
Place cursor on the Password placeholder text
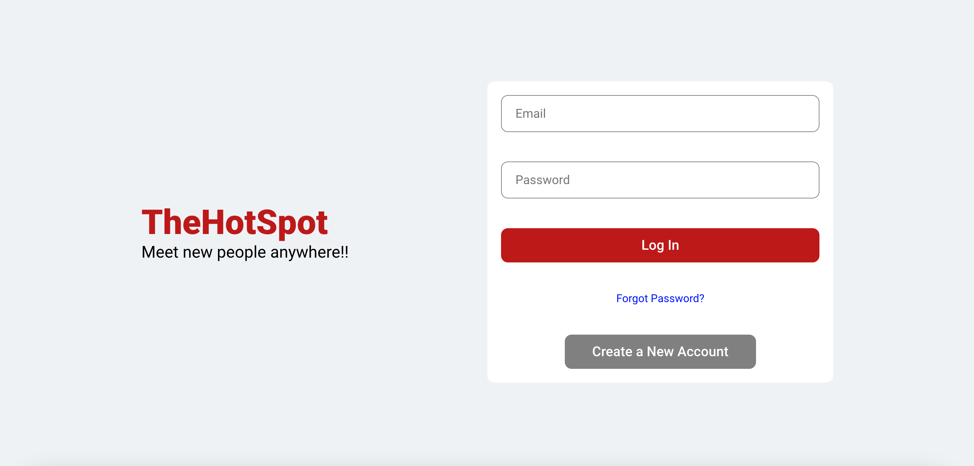point(543,180)
